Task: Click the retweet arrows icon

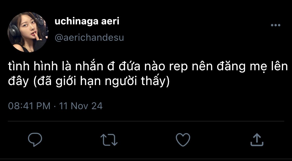Action: tap(109, 139)
